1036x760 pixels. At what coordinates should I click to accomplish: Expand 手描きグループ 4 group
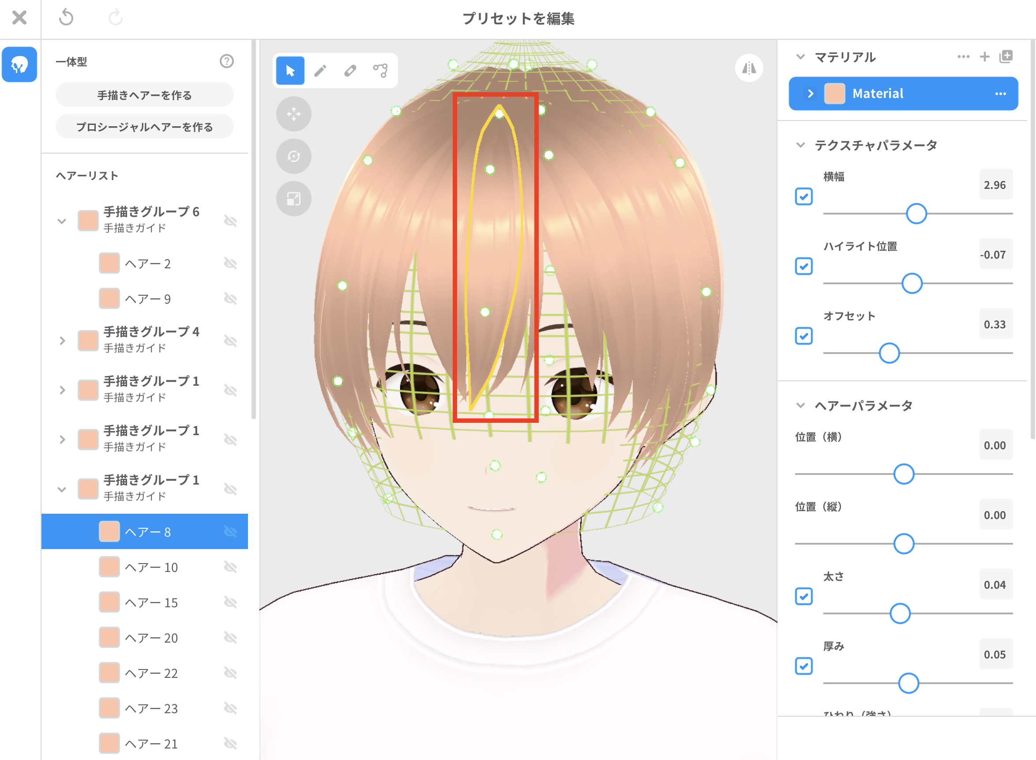pyautogui.click(x=62, y=341)
